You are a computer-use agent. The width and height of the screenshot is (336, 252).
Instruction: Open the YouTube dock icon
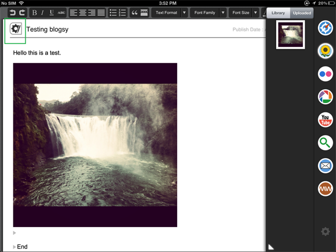coord(326,120)
